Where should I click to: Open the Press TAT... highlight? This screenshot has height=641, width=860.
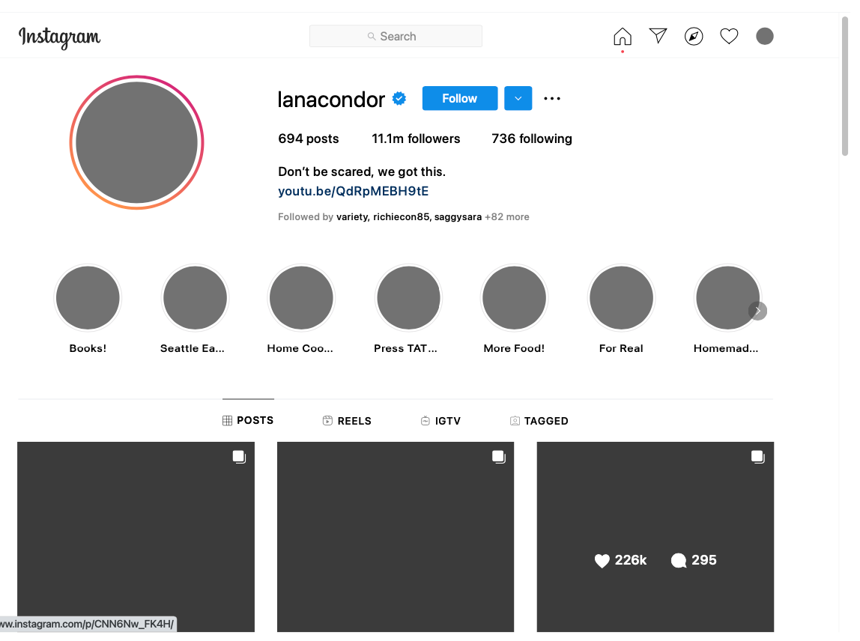[408, 298]
